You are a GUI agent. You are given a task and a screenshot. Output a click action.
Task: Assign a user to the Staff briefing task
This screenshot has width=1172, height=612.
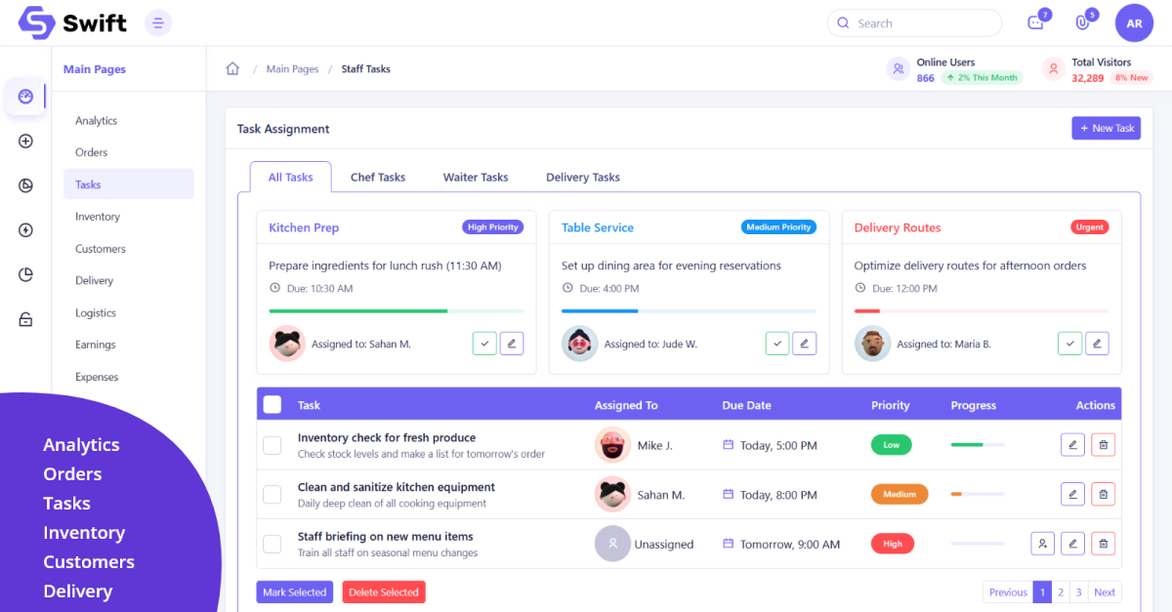click(x=1042, y=543)
